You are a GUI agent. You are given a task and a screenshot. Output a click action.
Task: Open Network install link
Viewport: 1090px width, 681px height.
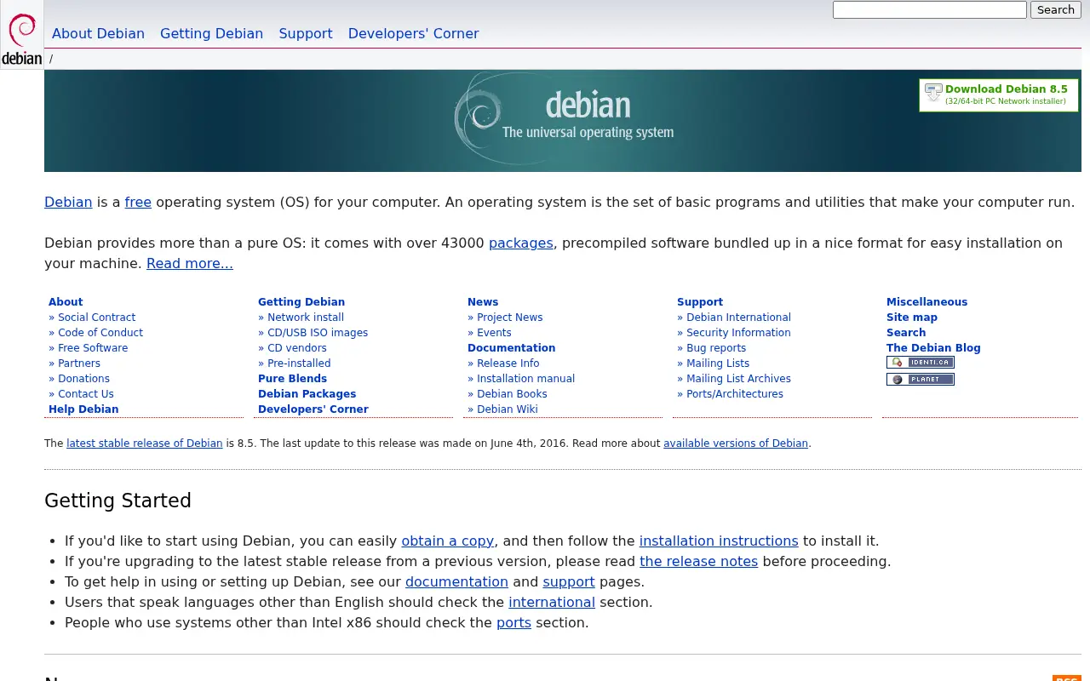306,318
